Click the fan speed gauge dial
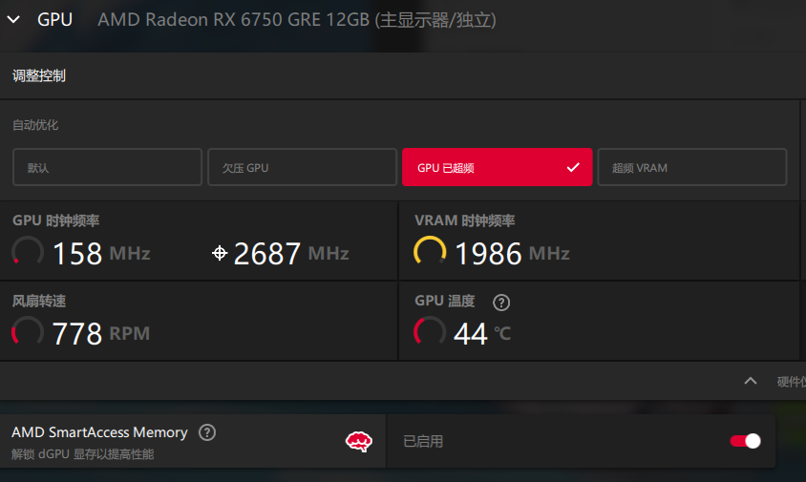The image size is (806, 482). click(28, 332)
